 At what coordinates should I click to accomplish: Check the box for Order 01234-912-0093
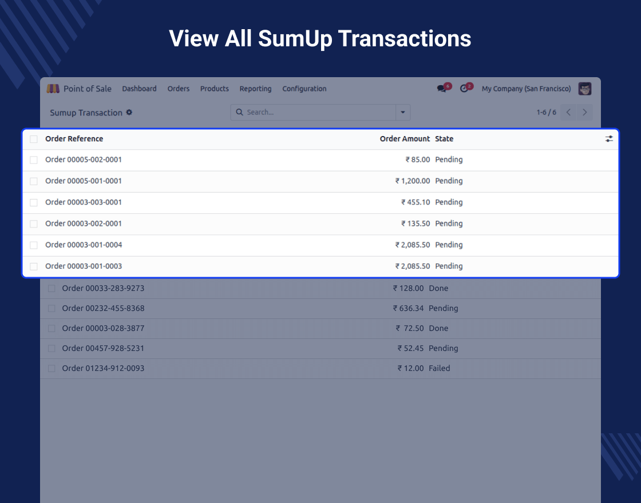[52, 369]
